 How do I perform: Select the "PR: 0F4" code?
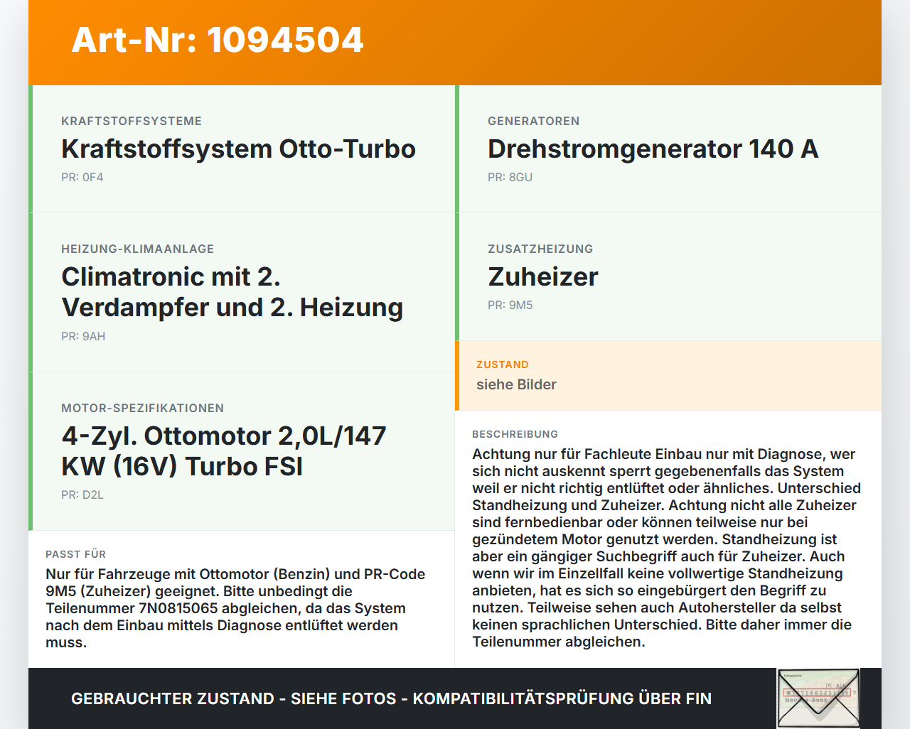[82, 177]
